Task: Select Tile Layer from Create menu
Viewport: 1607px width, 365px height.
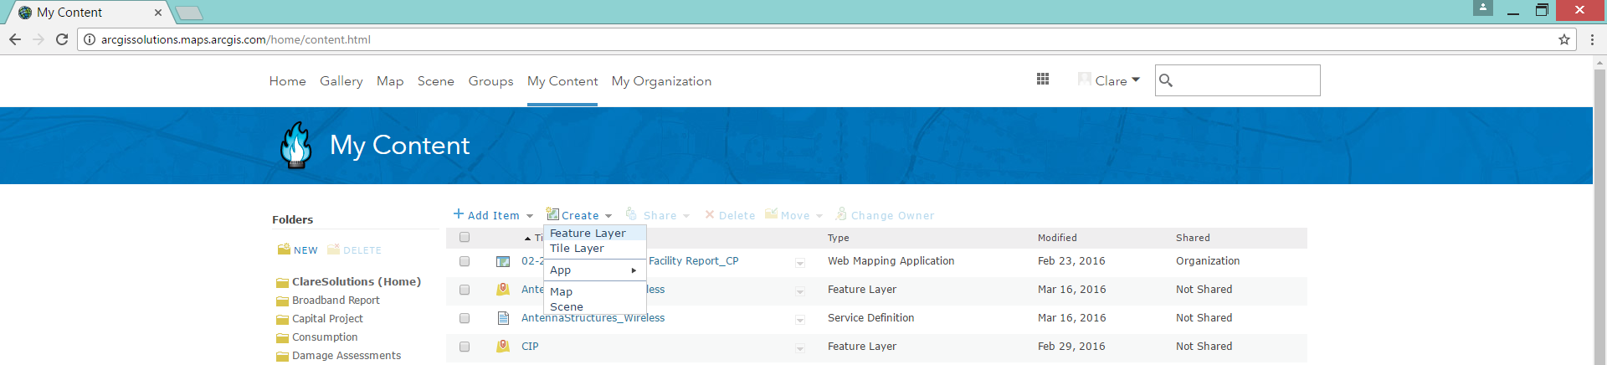Action: pos(595,249)
